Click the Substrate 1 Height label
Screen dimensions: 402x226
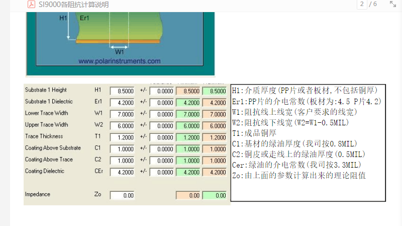pyautogui.click(x=46, y=90)
